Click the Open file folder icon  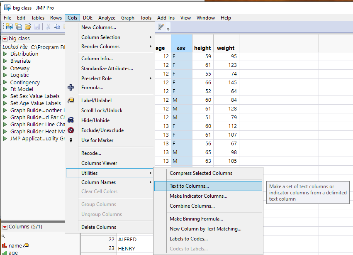point(28,27)
